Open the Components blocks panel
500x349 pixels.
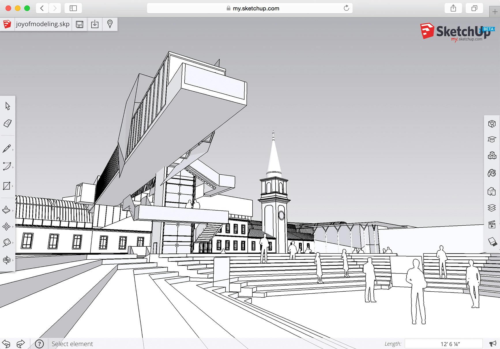coord(492,154)
